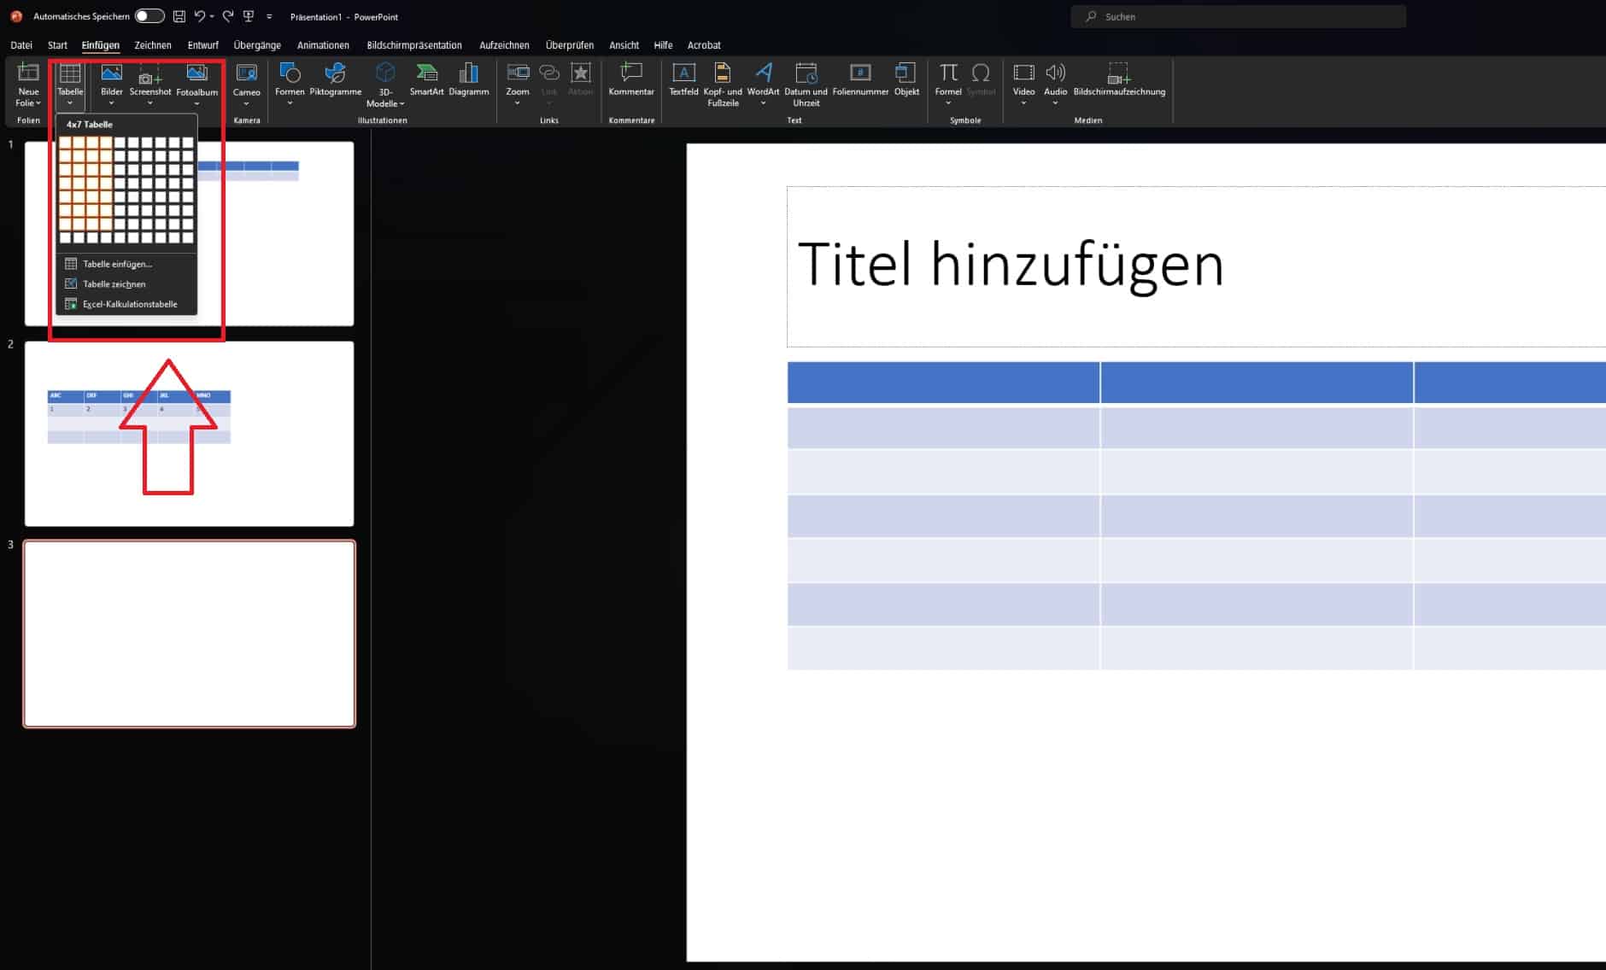Insert a Diagramm chart
This screenshot has height=970, width=1606.
pyautogui.click(x=468, y=79)
